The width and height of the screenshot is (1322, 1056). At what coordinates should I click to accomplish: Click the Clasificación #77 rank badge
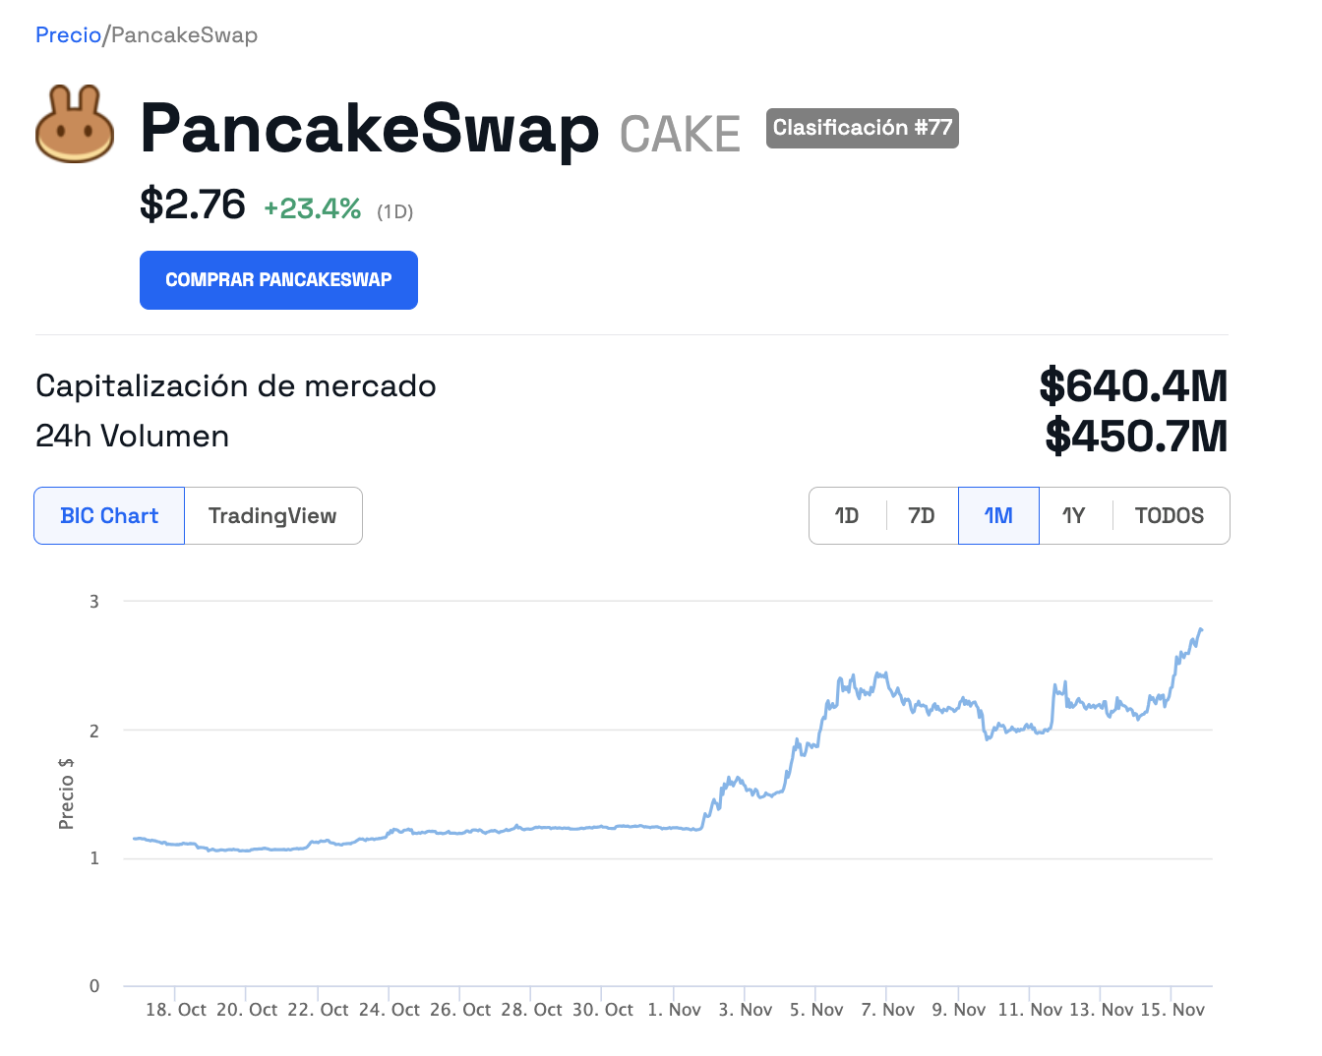pos(862,128)
